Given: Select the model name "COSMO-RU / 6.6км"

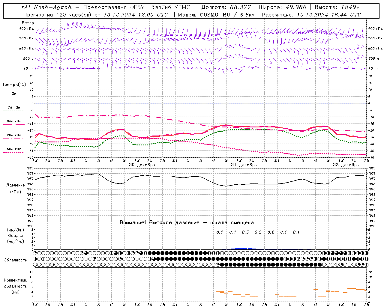Looking at the screenshot, I should (227, 14).
